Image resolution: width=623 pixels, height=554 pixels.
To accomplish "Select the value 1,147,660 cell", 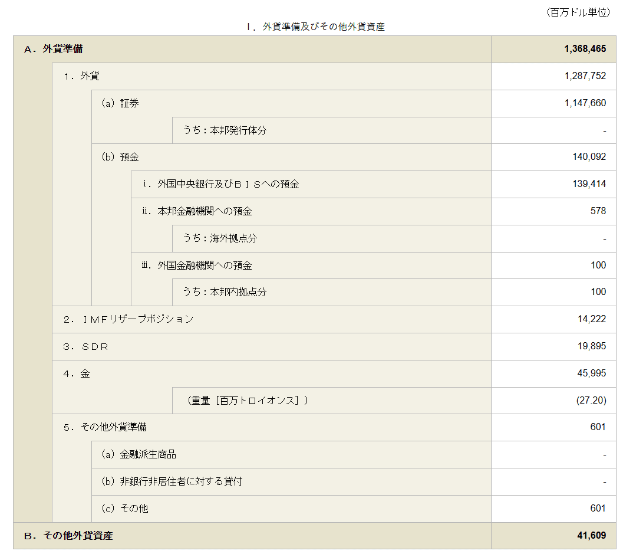I will (586, 103).
